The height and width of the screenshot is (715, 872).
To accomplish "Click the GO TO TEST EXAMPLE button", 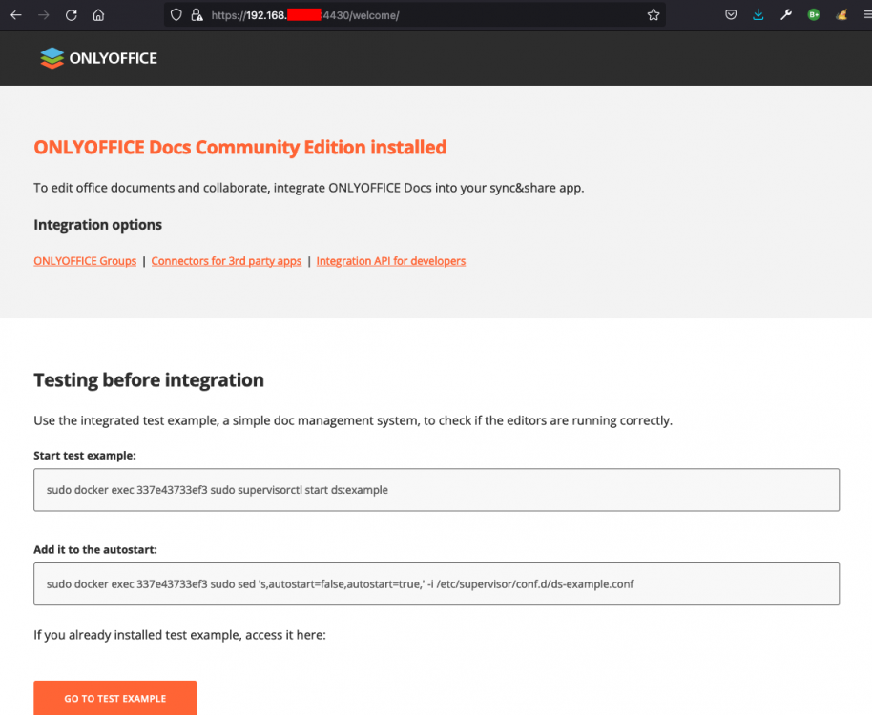I will tap(115, 698).
